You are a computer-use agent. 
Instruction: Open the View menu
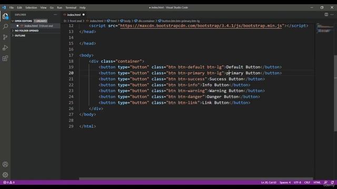click(43, 7)
